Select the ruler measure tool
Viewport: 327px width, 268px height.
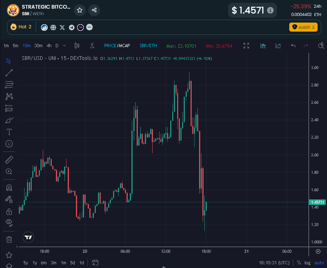click(x=9, y=160)
